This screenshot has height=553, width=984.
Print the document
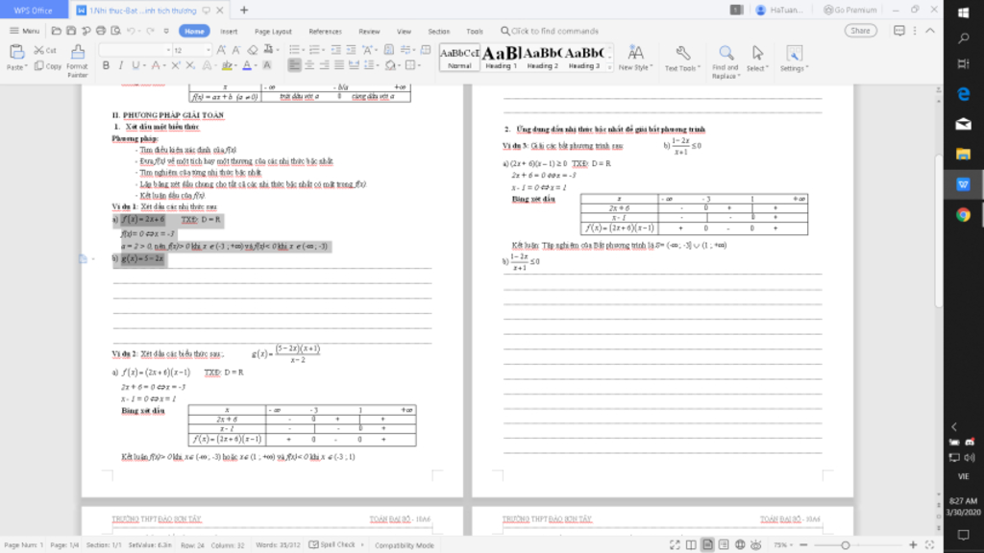coord(101,31)
